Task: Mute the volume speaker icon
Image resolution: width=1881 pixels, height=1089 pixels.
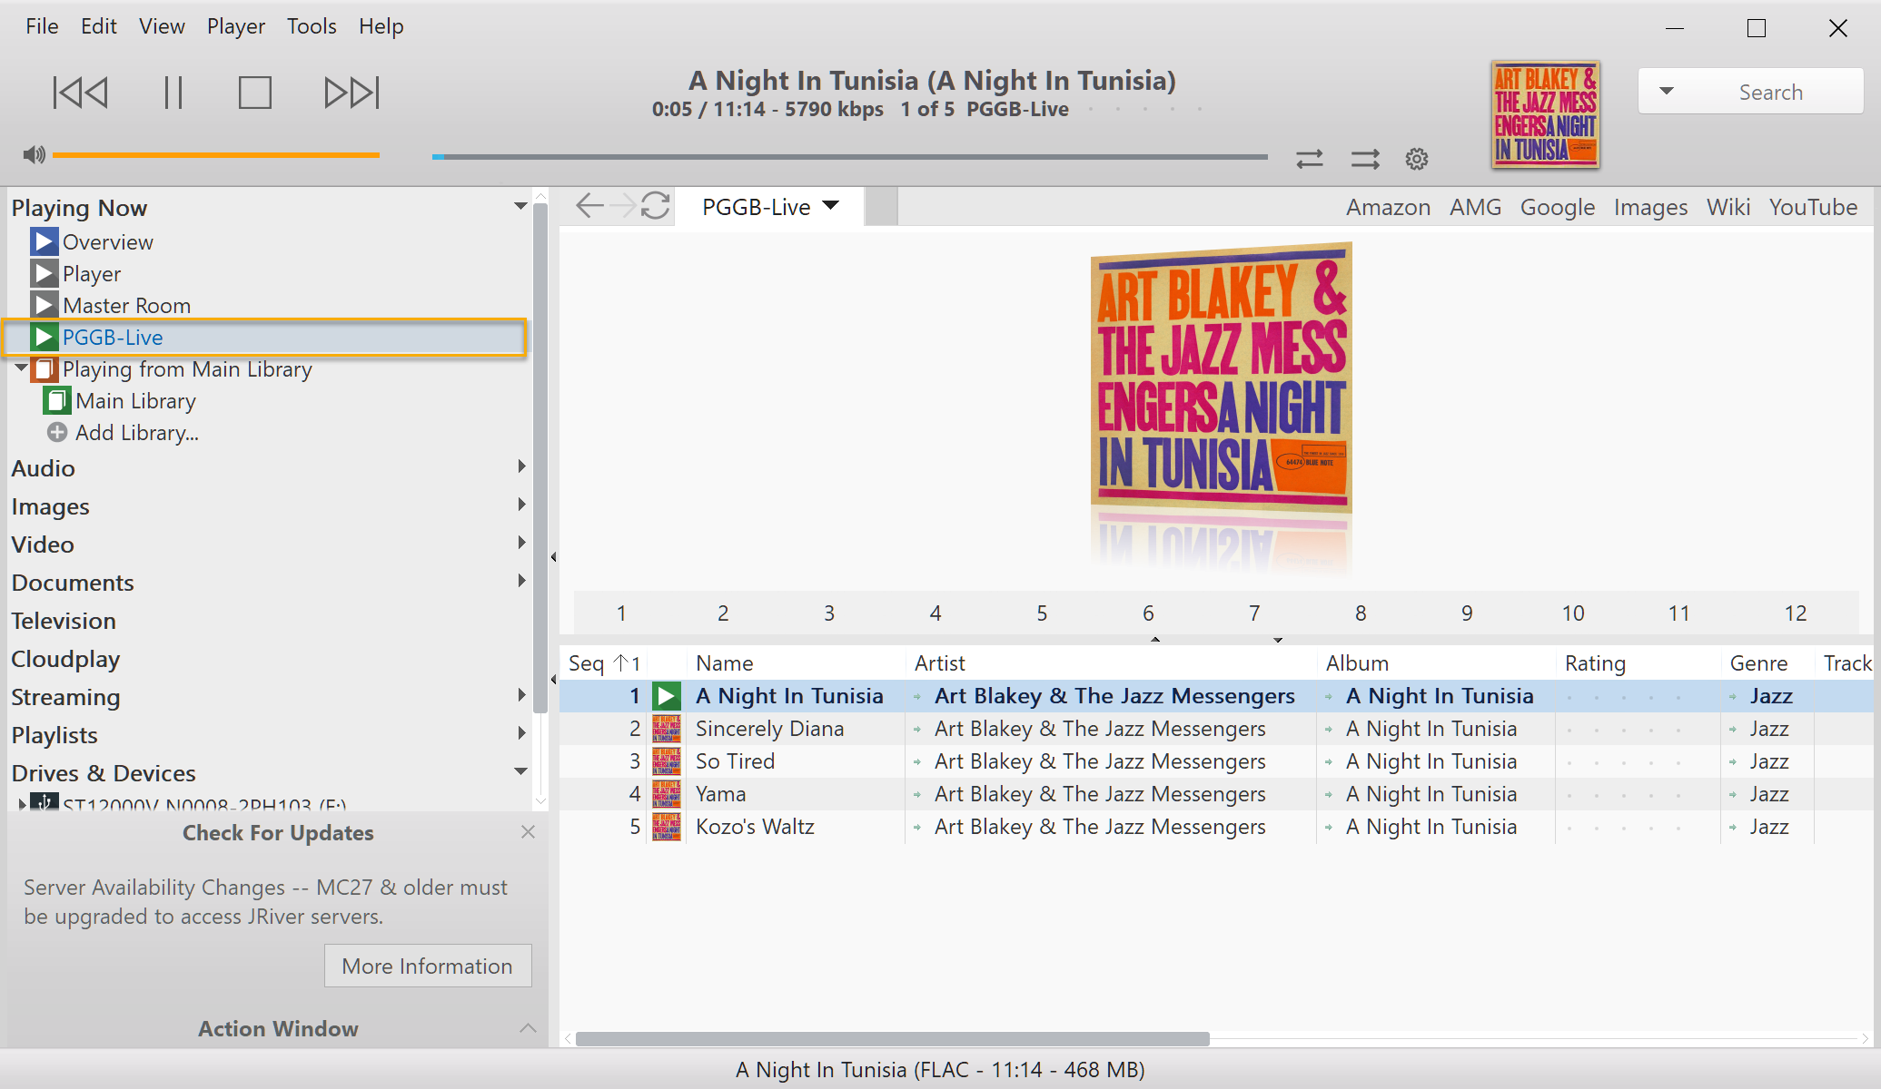Action: [x=34, y=155]
